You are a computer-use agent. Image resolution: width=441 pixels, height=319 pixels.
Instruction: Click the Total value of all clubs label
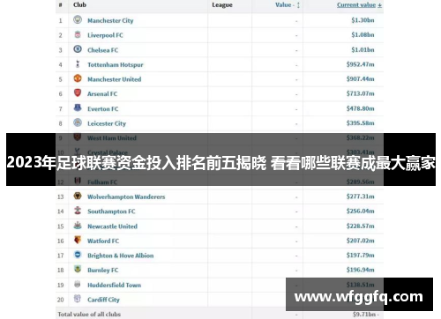(89, 314)
